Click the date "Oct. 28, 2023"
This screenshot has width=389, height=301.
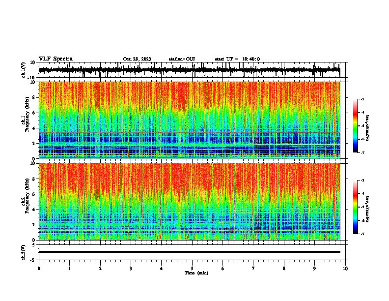pos(137,59)
